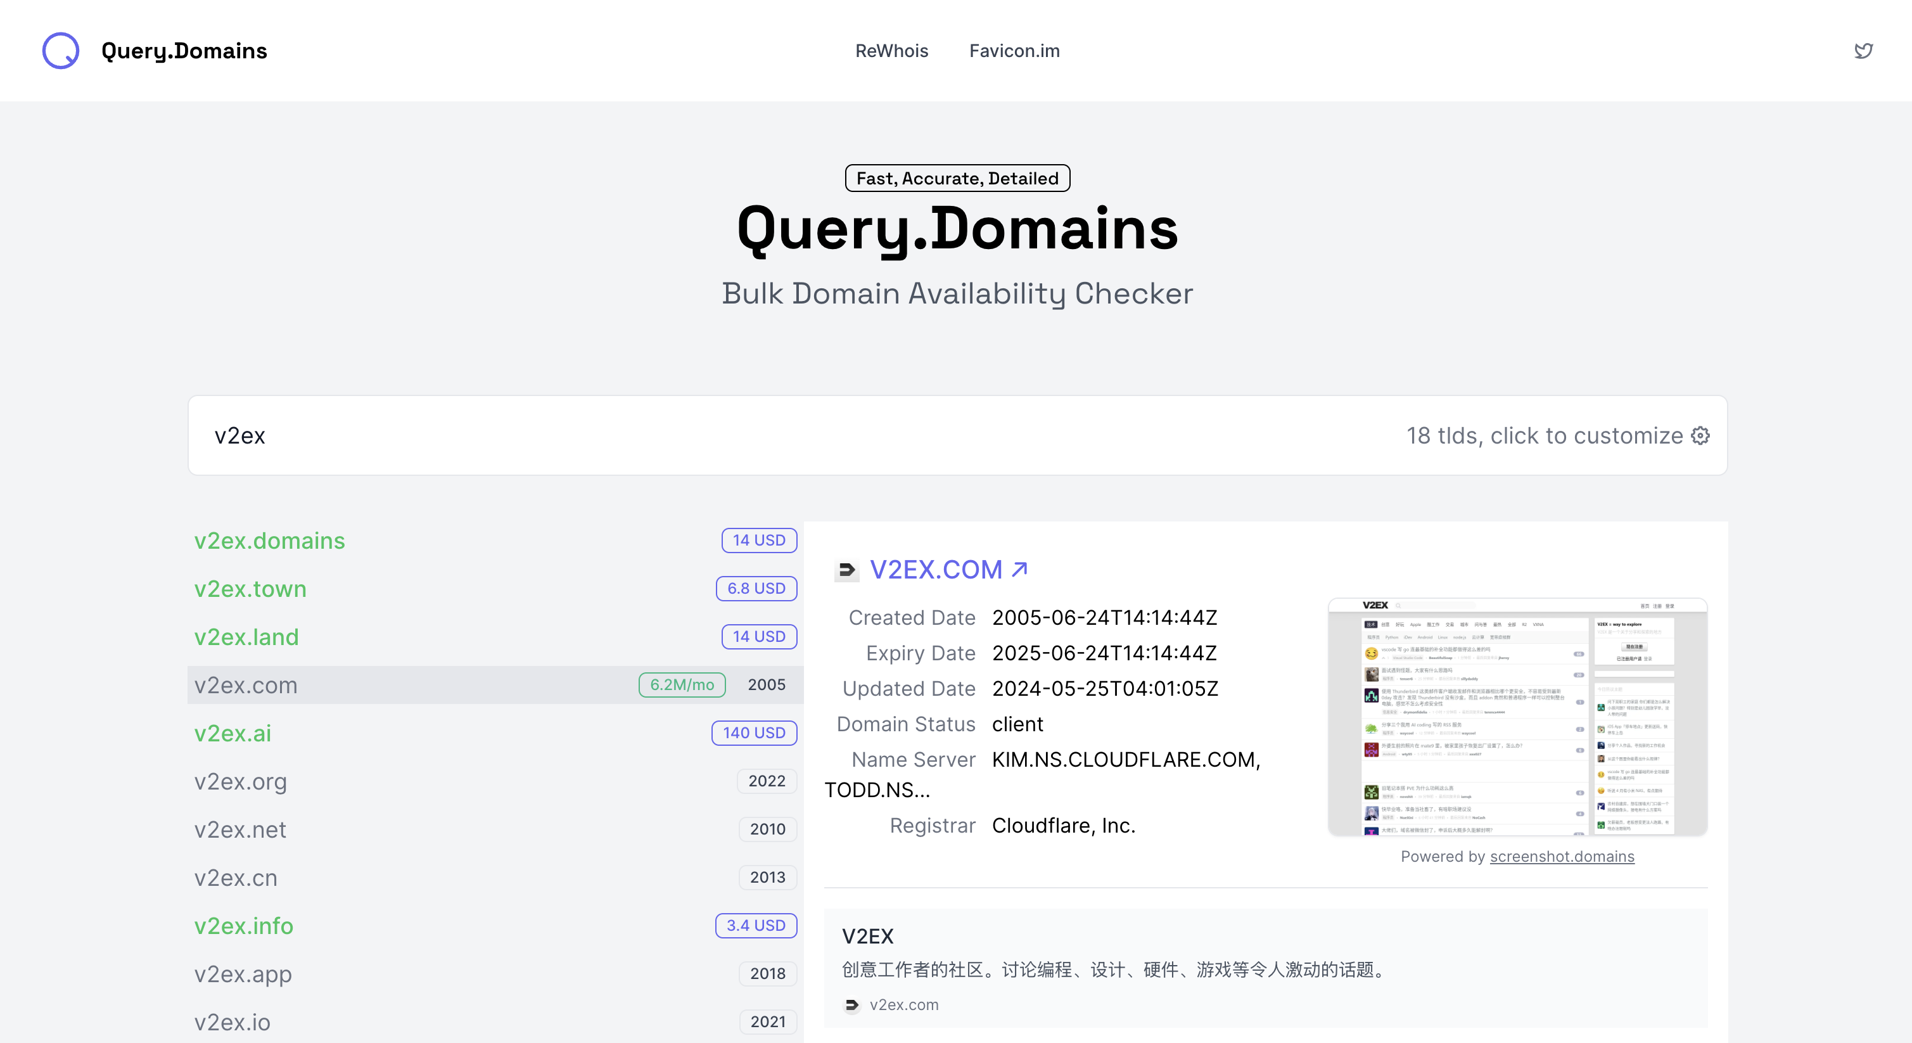Select the v2ex.org domain row
Screen dimensions: 1912x1043
tap(496, 782)
